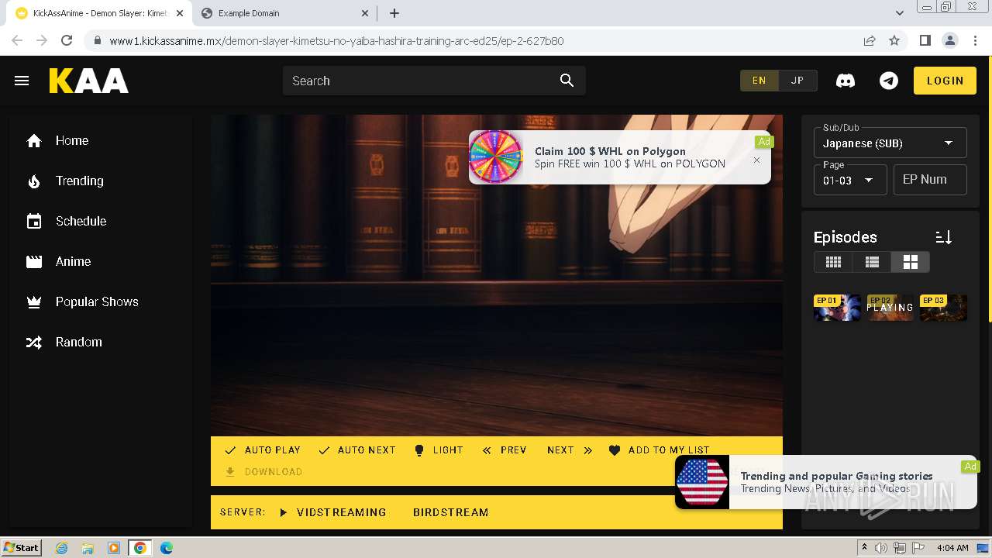Go to PREV episode

coord(505,450)
